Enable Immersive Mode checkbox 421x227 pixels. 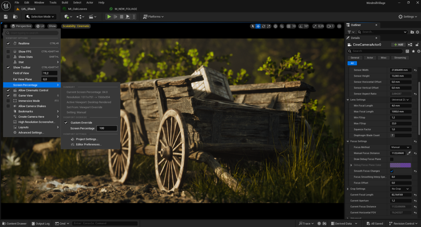point(8,101)
